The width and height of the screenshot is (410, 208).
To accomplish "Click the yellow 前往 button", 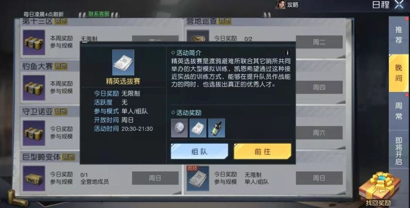I will tap(262, 151).
